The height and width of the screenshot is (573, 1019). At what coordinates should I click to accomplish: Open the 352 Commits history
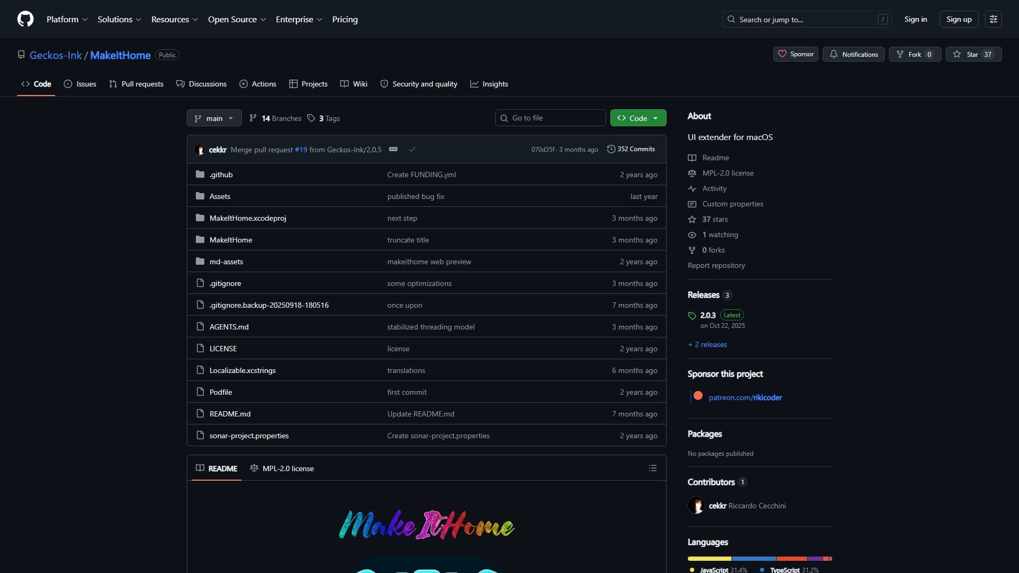[631, 149]
